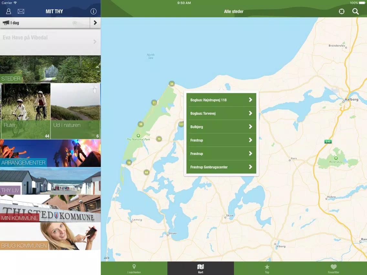Select map cluster marker 68

tap(146, 173)
